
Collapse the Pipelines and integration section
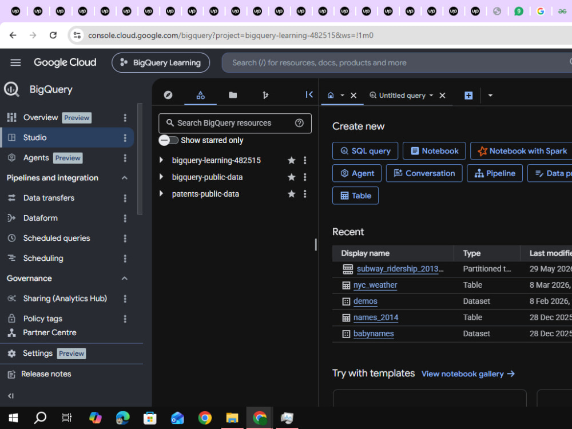point(124,178)
